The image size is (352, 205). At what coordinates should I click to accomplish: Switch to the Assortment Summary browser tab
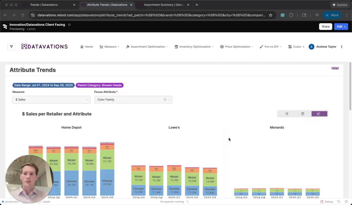click(x=164, y=5)
